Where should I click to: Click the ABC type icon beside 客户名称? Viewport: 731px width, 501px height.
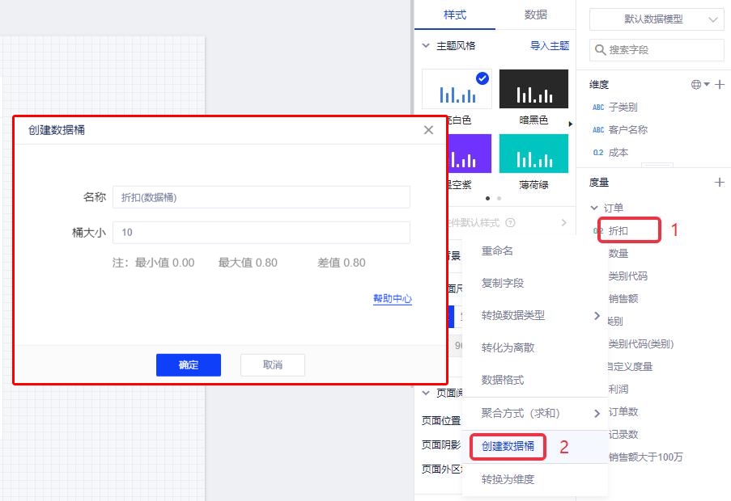tap(598, 129)
